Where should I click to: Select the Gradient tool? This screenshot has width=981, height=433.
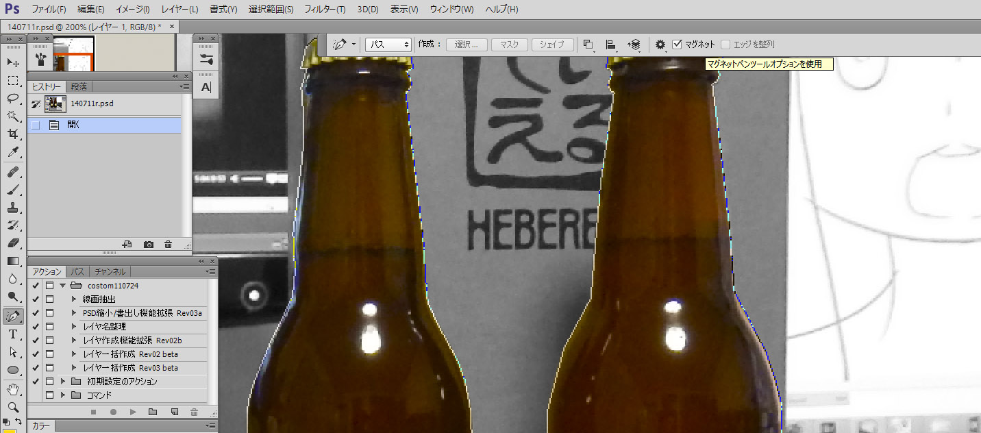[13, 261]
